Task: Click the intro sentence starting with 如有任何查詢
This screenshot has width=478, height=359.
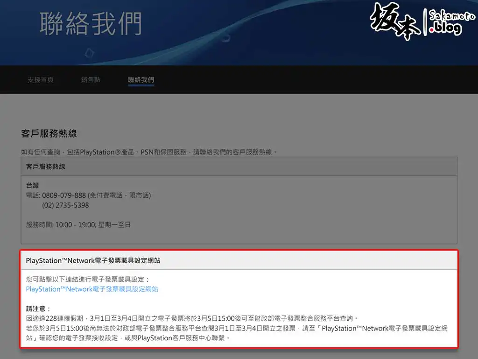Action: [149, 152]
